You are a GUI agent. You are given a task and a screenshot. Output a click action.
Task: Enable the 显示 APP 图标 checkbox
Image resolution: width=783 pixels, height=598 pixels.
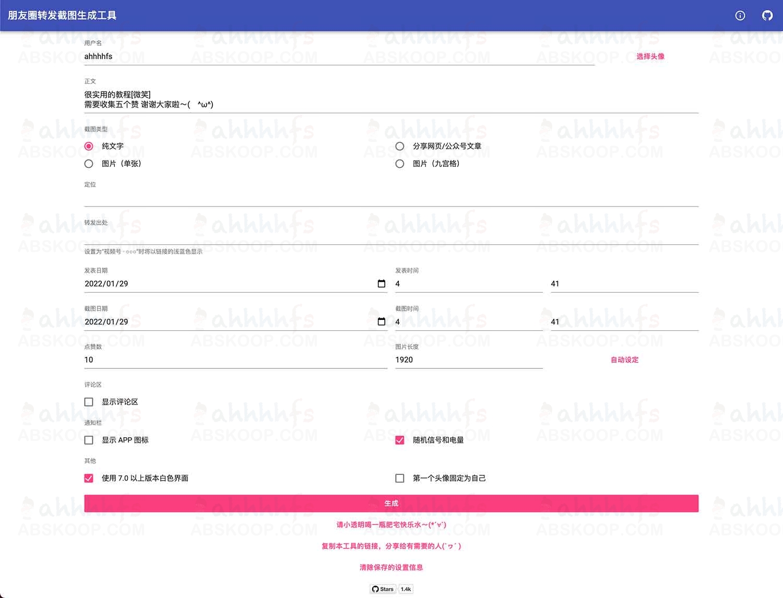(x=89, y=440)
